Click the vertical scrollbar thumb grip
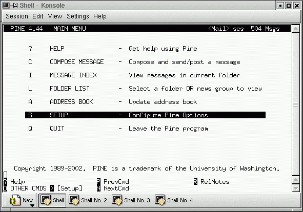303x212 pixels. tap(296, 104)
